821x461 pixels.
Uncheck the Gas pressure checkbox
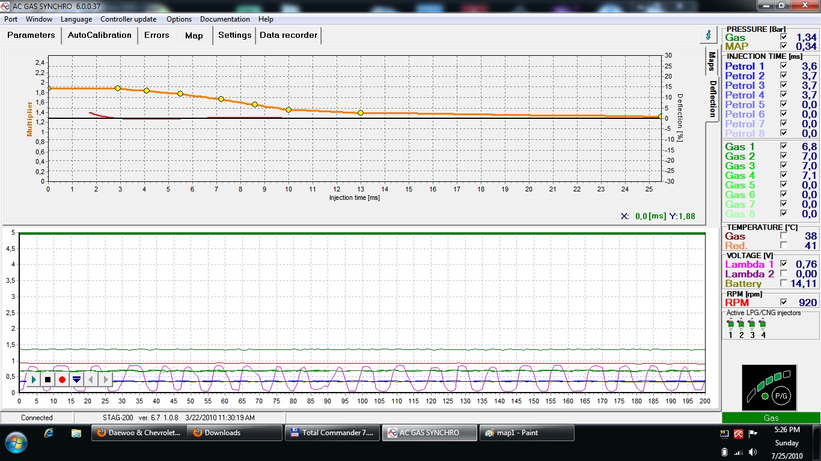(783, 37)
